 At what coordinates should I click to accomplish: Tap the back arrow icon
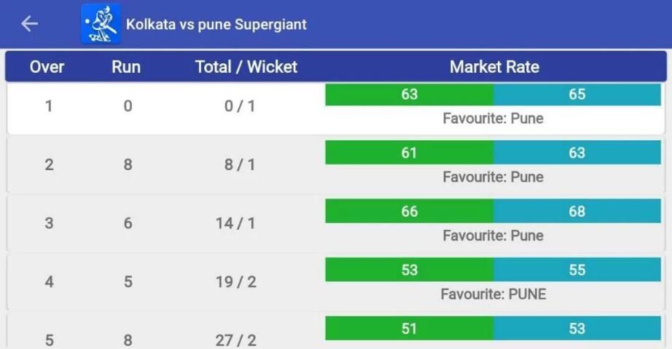coord(29,24)
